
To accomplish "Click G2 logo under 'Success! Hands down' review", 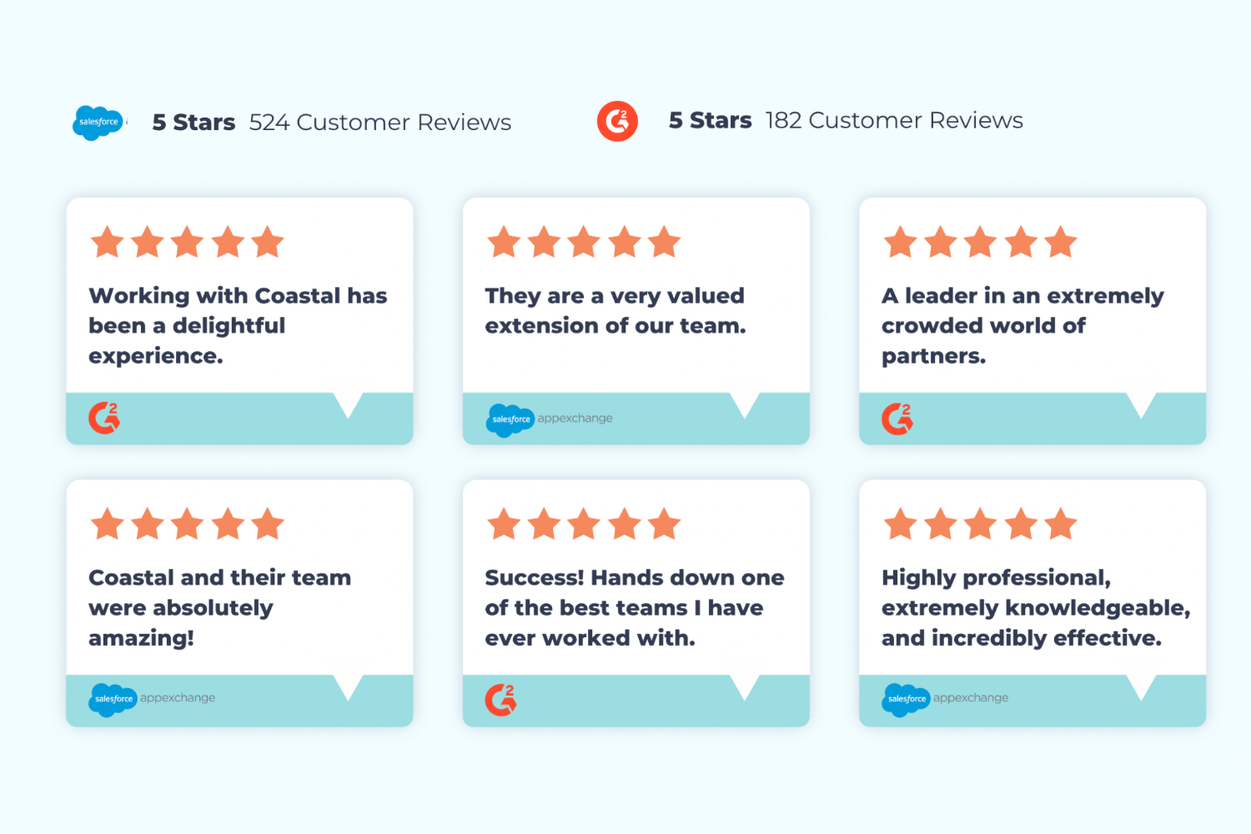I will pos(500,700).
